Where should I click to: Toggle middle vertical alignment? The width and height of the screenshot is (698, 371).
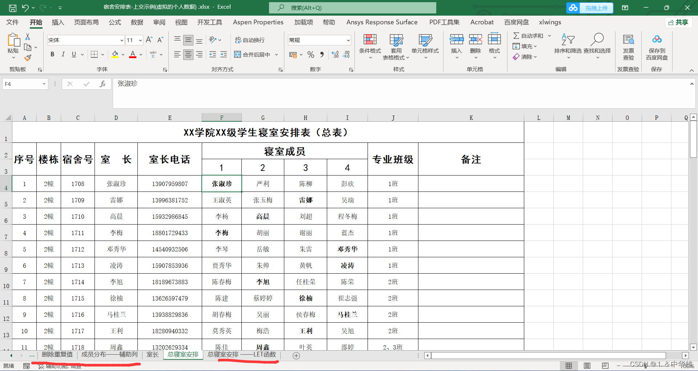pos(188,40)
